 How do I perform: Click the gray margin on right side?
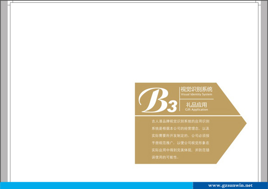264,92
